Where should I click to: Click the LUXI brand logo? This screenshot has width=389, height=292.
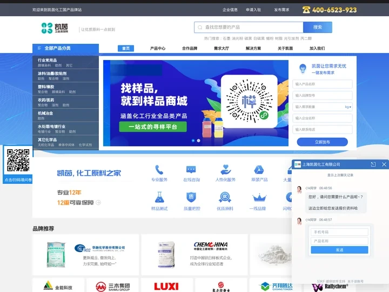pos(166,286)
